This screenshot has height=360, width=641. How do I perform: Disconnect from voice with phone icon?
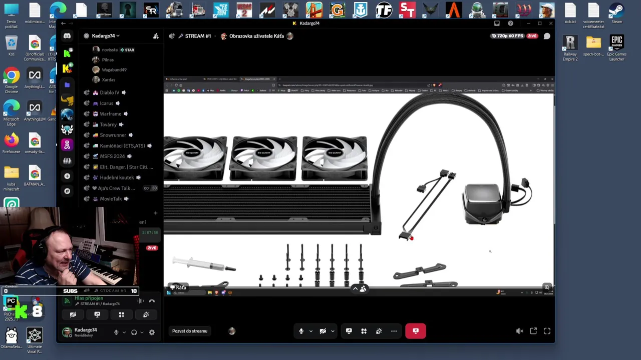(152, 301)
